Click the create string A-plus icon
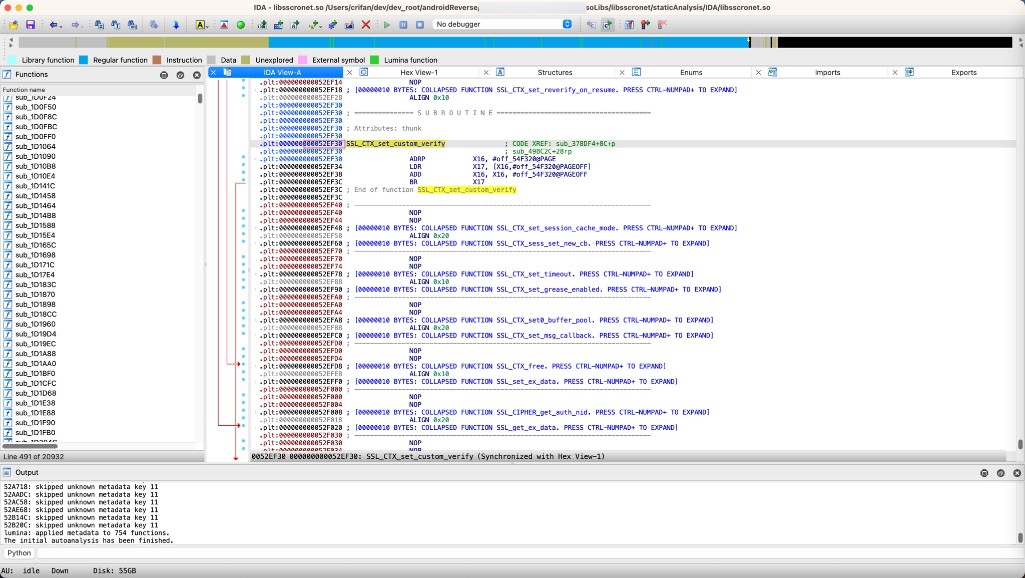This screenshot has width=1025, height=578. [295, 25]
